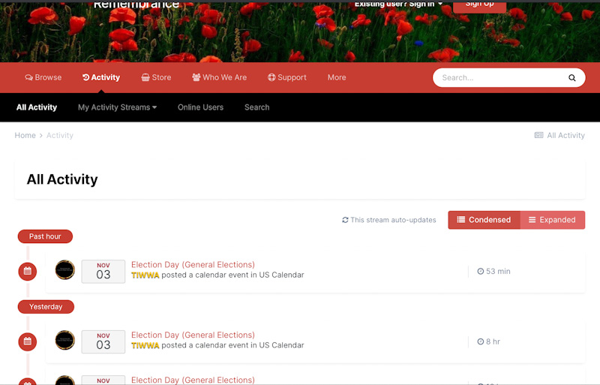Click the red calendar icon beside the 53 min entry
The width and height of the screenshot is (600, 385).
point(28,271)
